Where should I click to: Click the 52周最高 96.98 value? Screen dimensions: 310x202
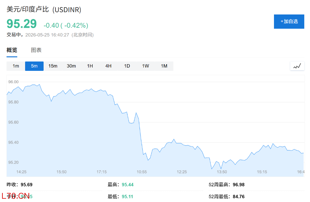[x=239, y=185]
